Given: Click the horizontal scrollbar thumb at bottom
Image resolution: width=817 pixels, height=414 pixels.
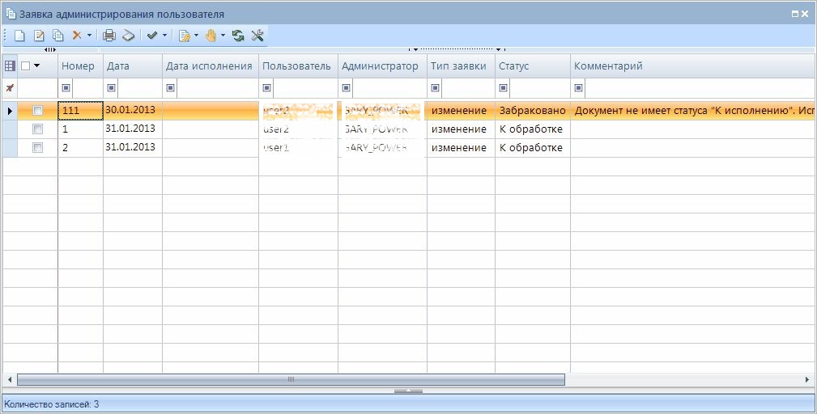Looking at the screenshot, I should point(291,379).
